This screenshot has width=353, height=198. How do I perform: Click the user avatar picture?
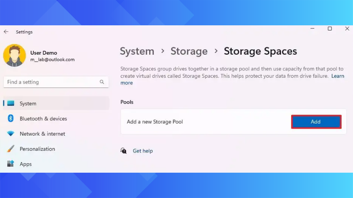pos(15,55)
